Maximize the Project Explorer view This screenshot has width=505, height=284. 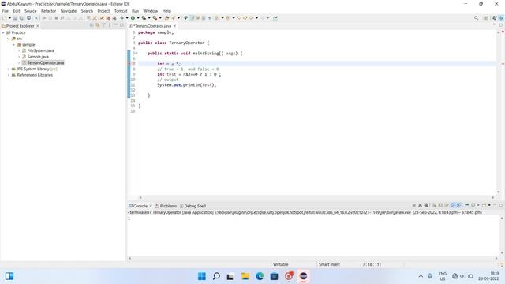[x=122, y=25]
